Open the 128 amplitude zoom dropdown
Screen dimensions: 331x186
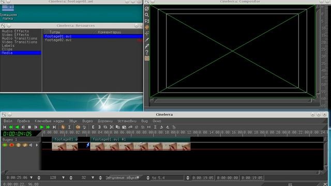[63, 178]
